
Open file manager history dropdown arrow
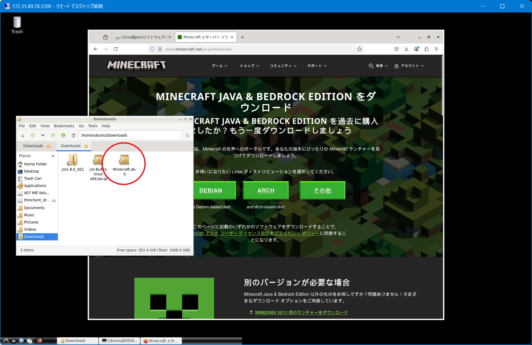point(43,135)
